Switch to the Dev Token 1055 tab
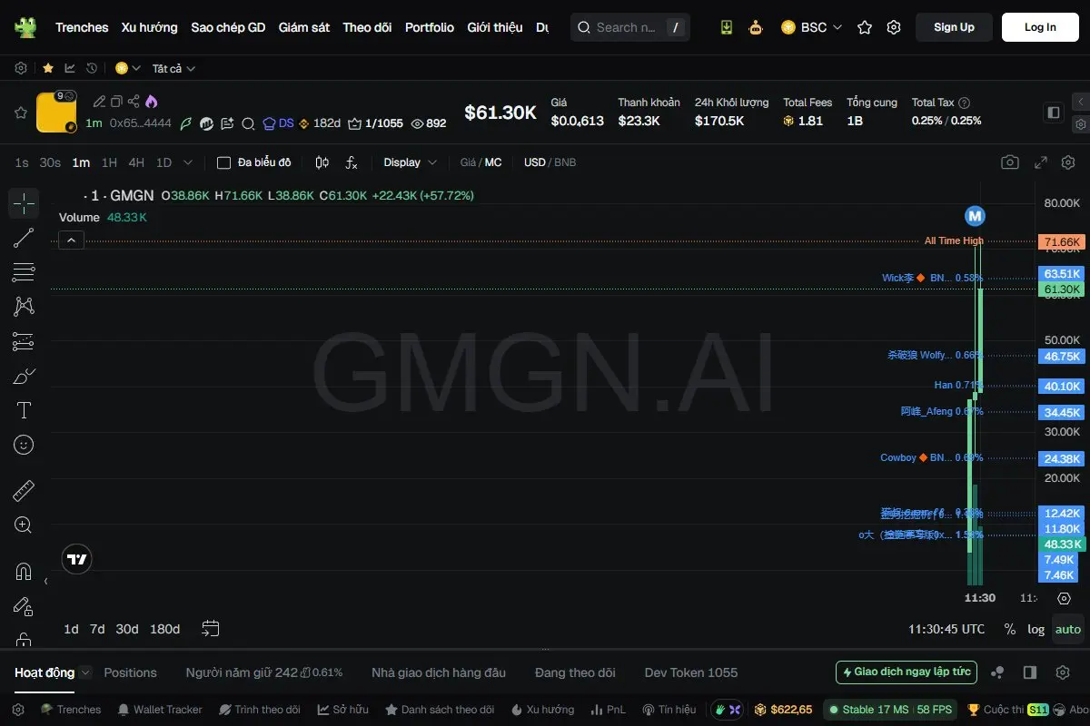Image resolution: width=1090 pixels, height=726 pixels. pyautogui.click(x=691, y=672)
